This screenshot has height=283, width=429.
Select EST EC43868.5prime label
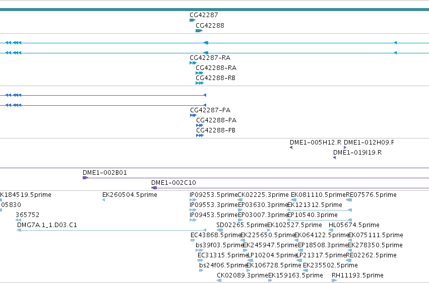(x=216, y=235)
